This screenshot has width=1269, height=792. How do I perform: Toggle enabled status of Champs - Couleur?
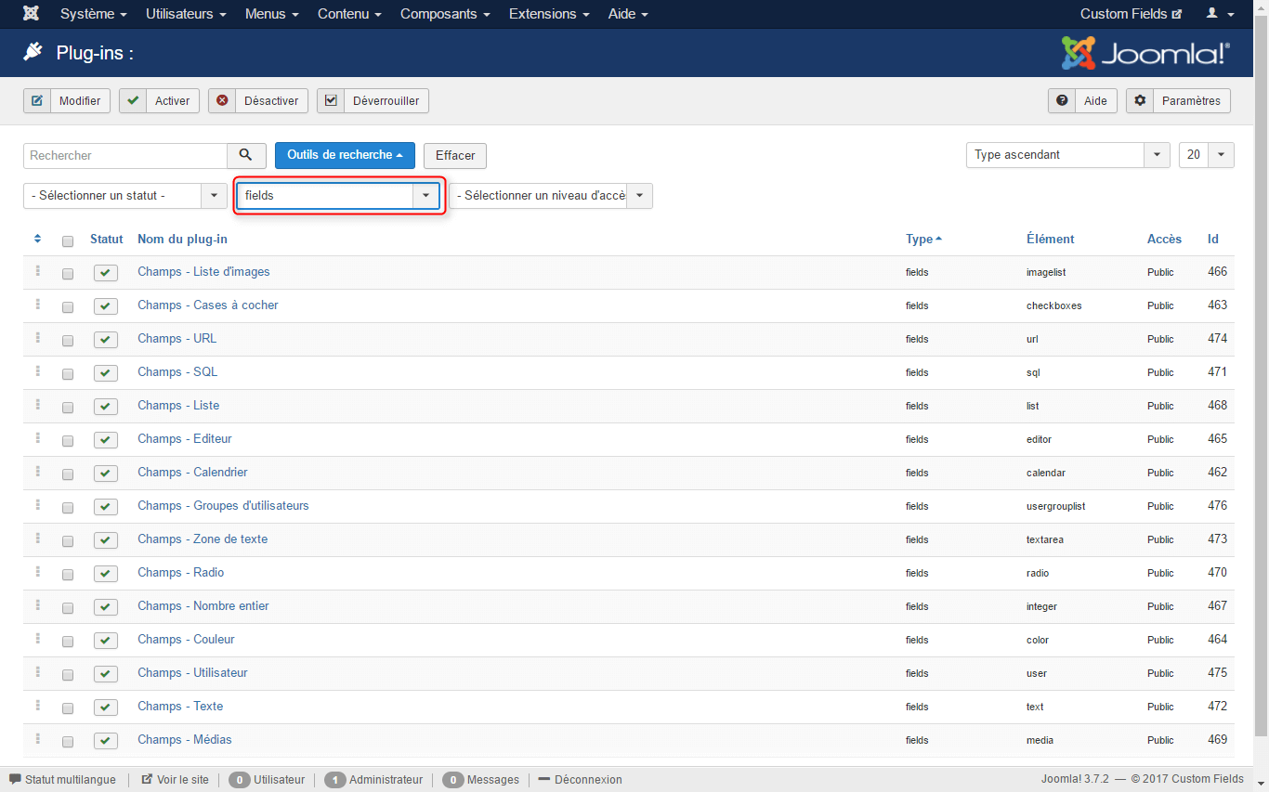(x=106, y=641)
